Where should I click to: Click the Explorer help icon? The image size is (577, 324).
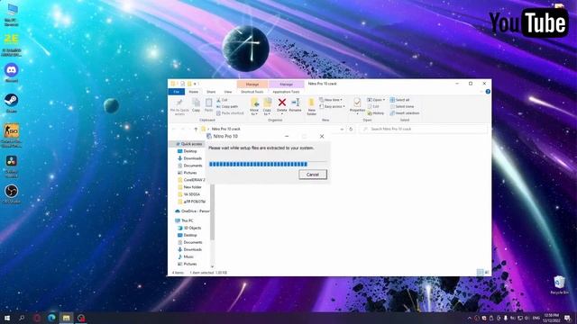tap(488, 92)
